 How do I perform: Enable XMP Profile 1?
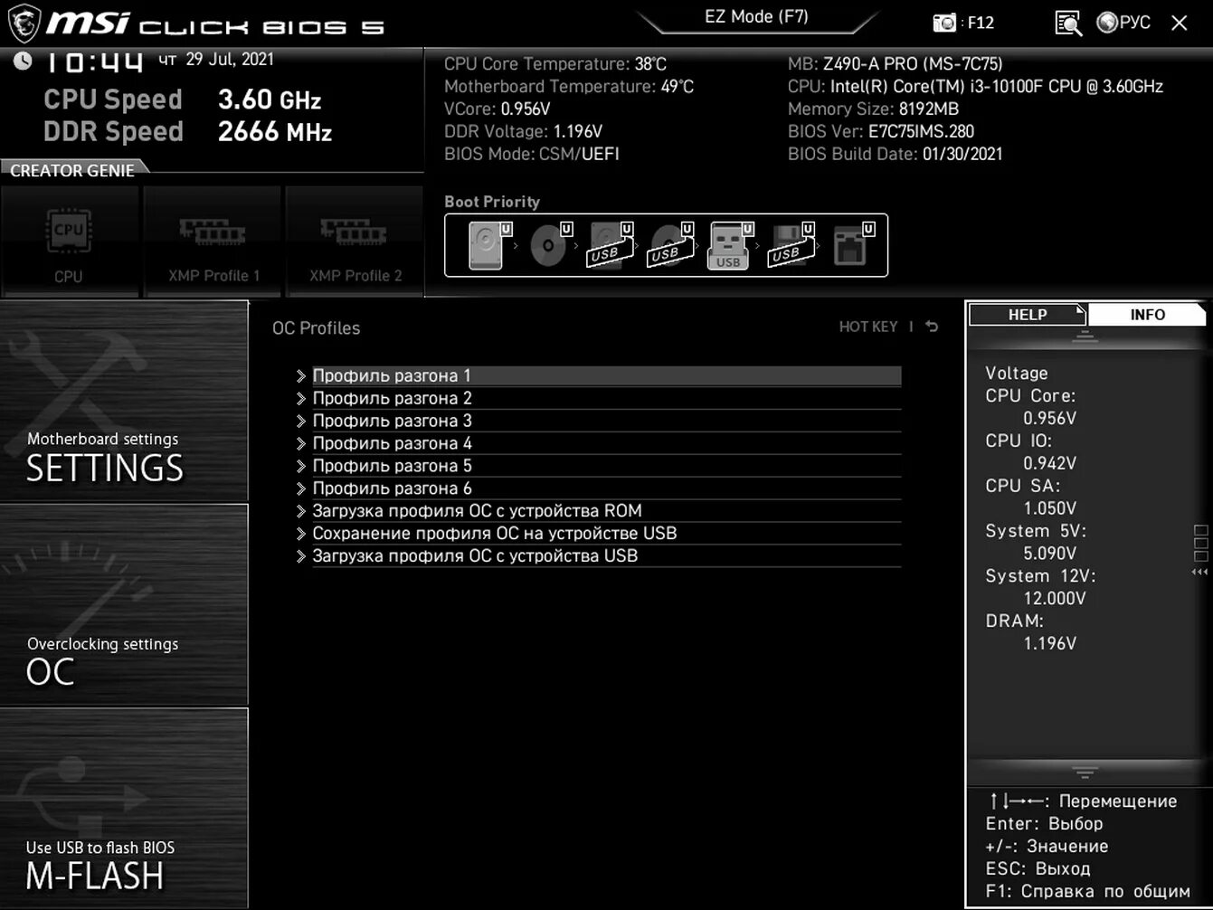pos(213,242)
